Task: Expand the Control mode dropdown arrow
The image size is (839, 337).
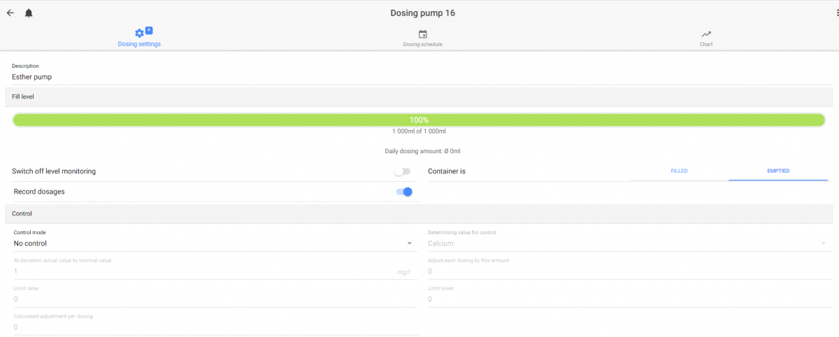Action: (x=410, y=243)
